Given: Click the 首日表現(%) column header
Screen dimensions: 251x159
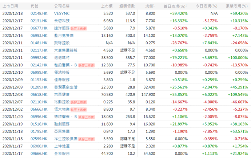Looking at the screenshot, I should pyautogui.click(x=175, y=6).
